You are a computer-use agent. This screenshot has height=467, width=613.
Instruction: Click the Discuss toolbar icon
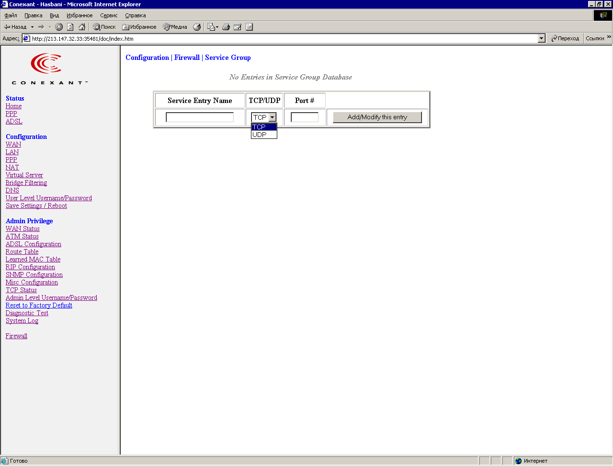click(249, 27)
